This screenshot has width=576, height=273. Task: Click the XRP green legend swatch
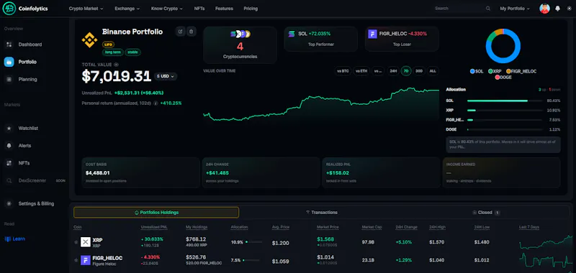coord(490,71)
